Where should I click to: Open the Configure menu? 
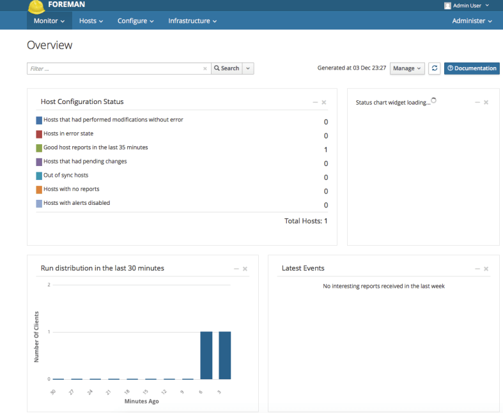pyautogui.click(x=135, y=21)
